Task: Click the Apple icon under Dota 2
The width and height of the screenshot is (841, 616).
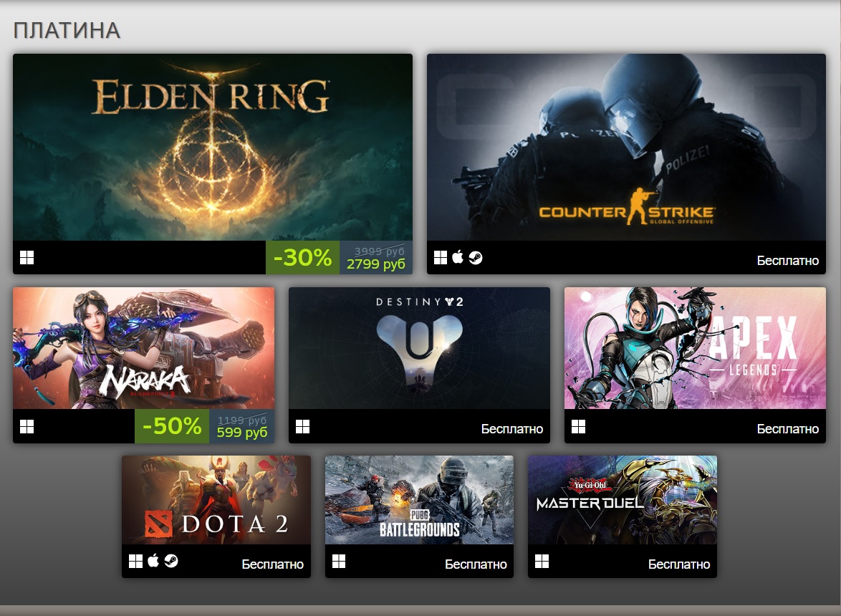Action: 153,561
